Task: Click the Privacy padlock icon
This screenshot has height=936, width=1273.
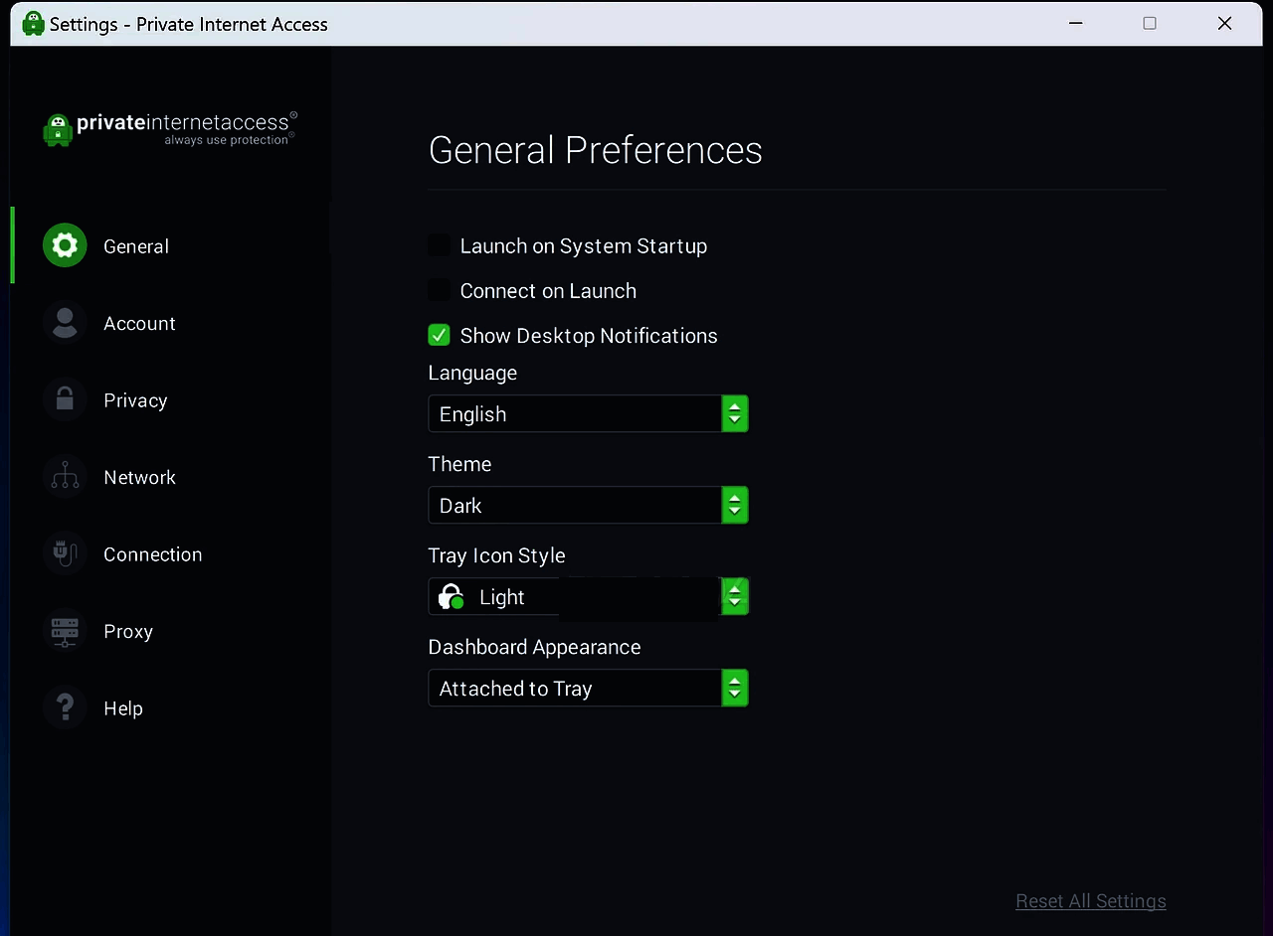Action: pyautogui.click(x=65, y=399)
